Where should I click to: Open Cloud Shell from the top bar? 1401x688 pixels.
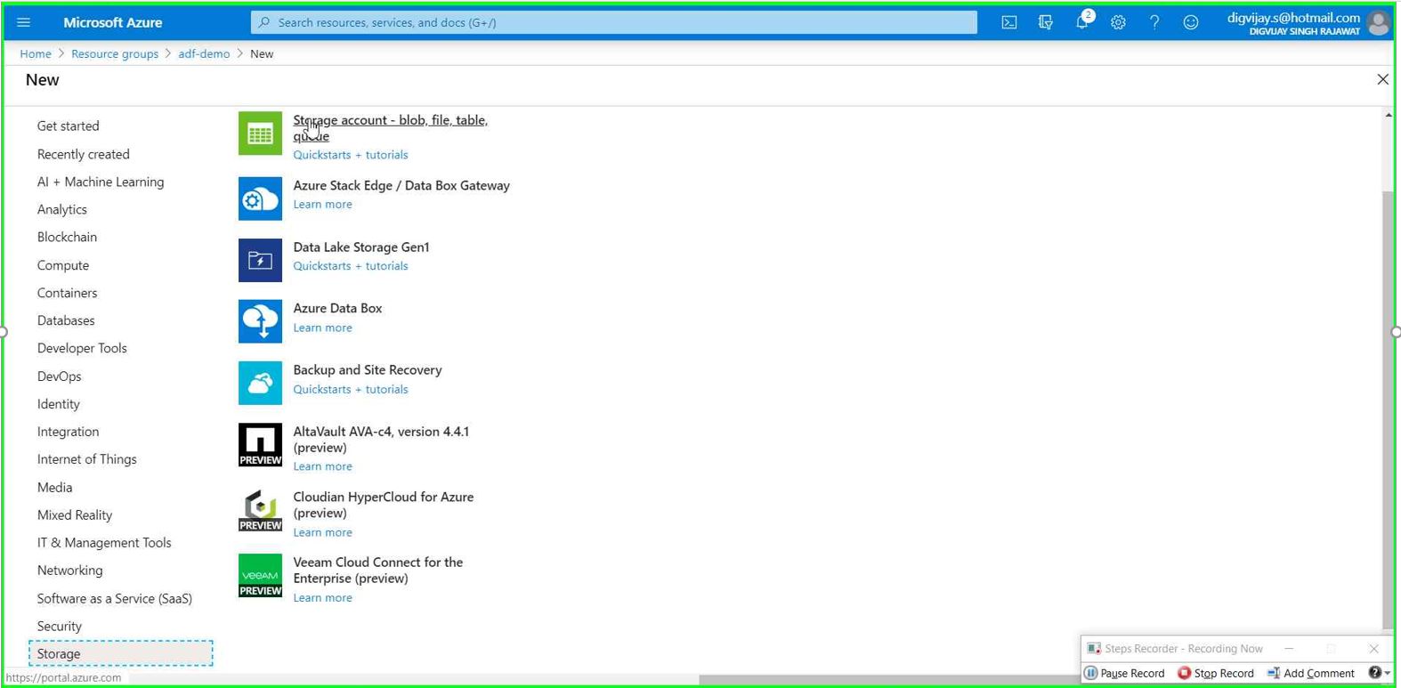1008,22
